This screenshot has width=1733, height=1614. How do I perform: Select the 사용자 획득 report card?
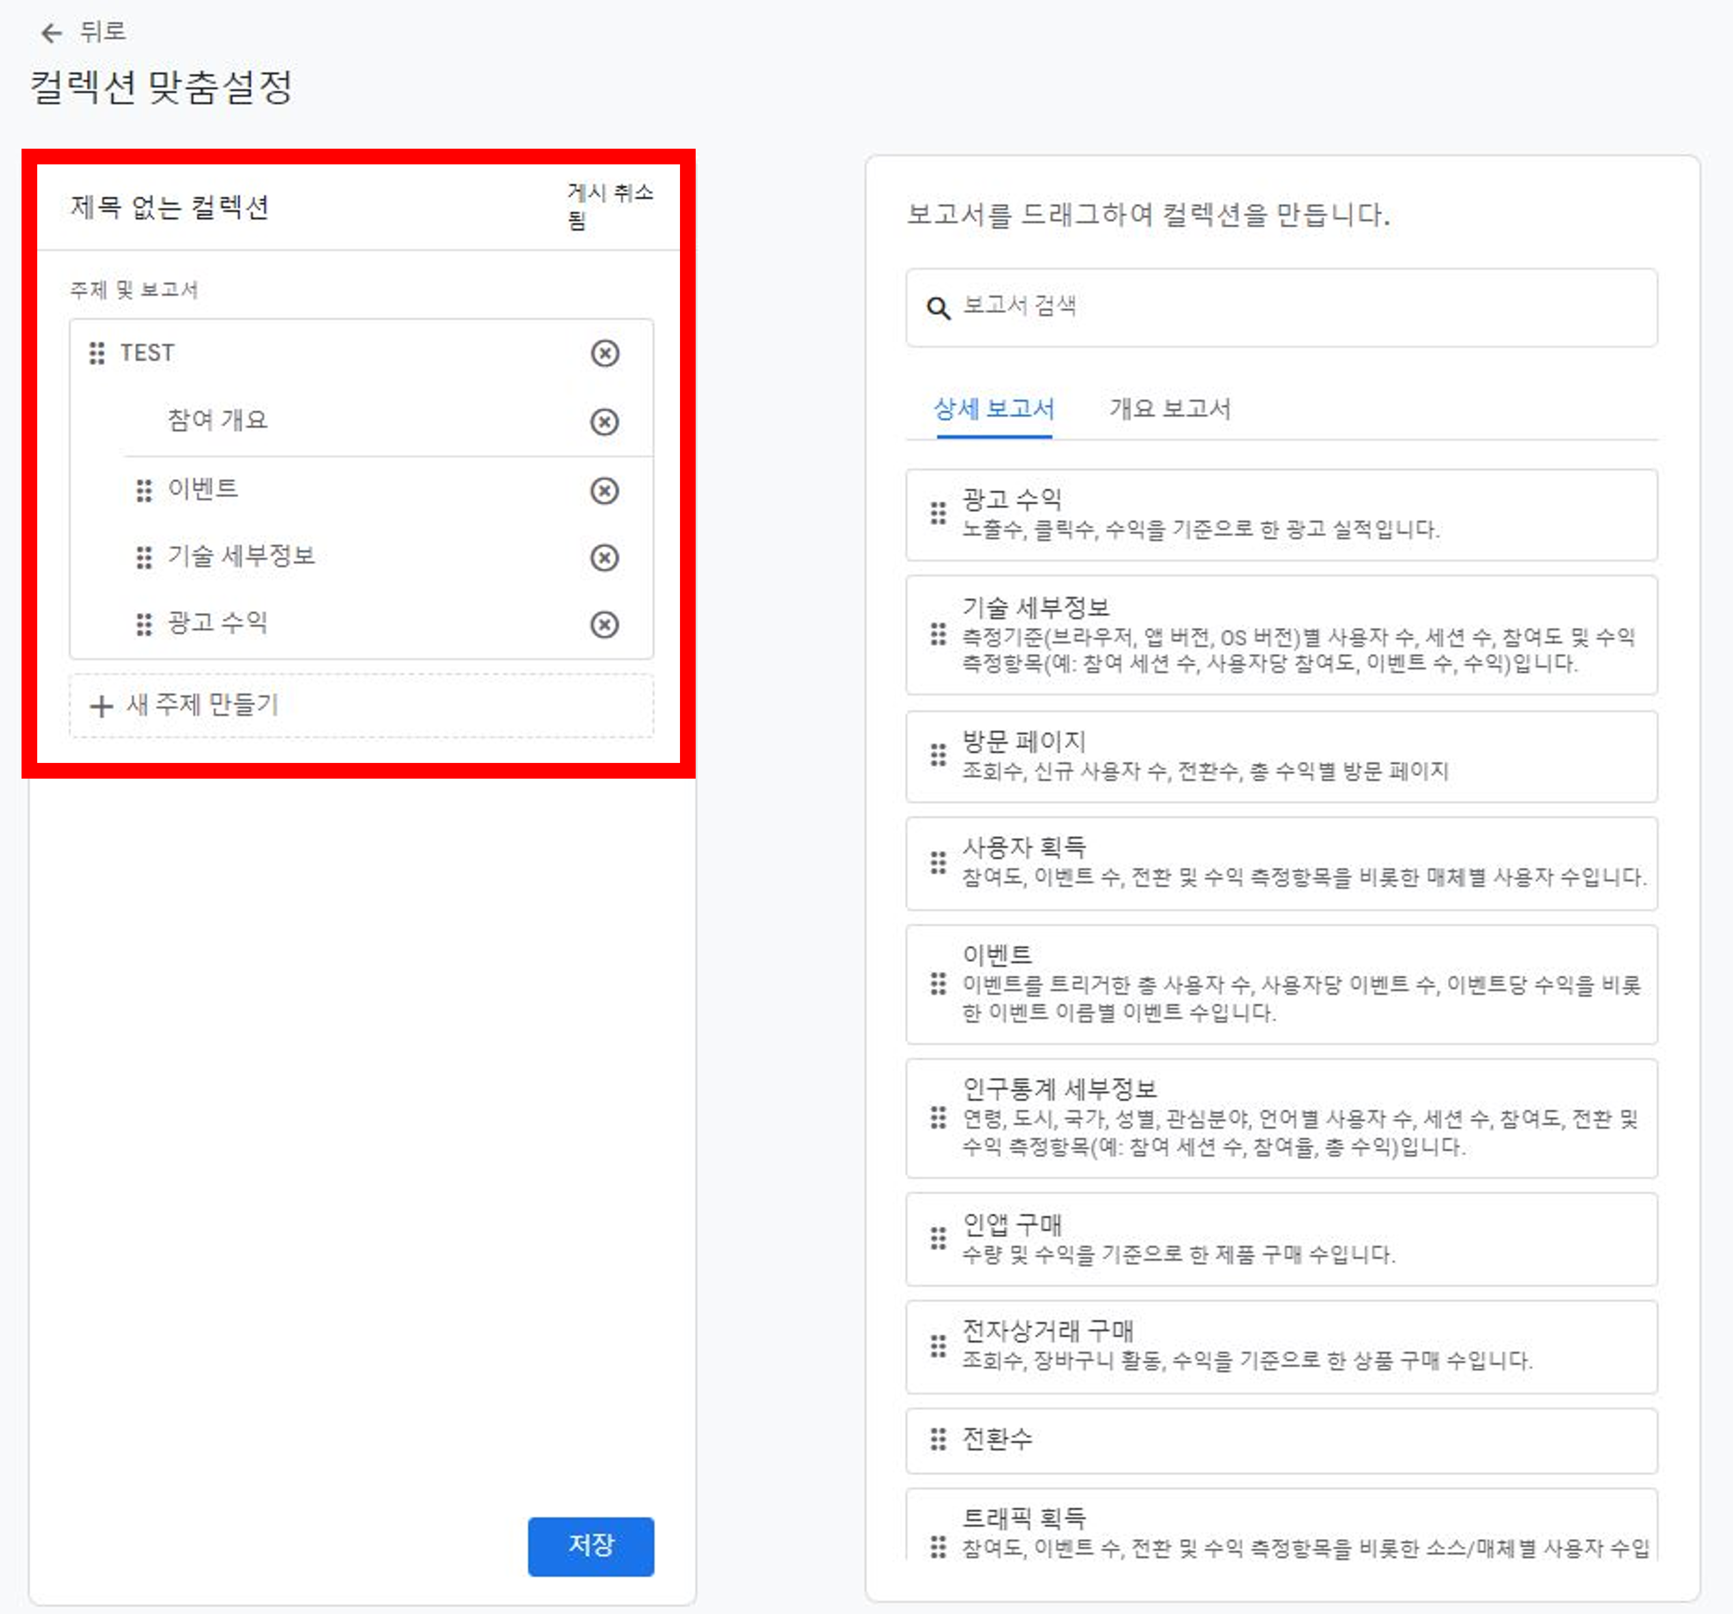point(1281,862)
